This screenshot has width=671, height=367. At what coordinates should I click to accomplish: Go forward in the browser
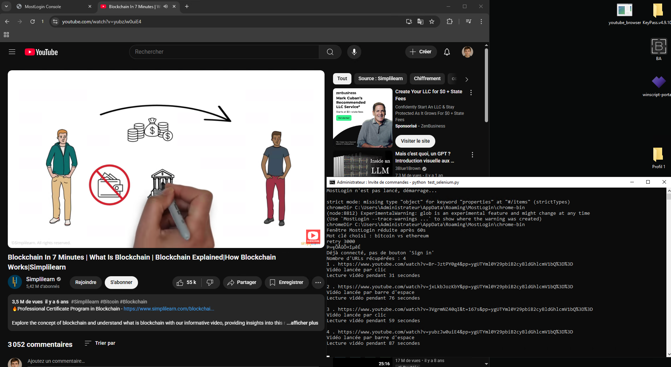[x=20, y=22]
